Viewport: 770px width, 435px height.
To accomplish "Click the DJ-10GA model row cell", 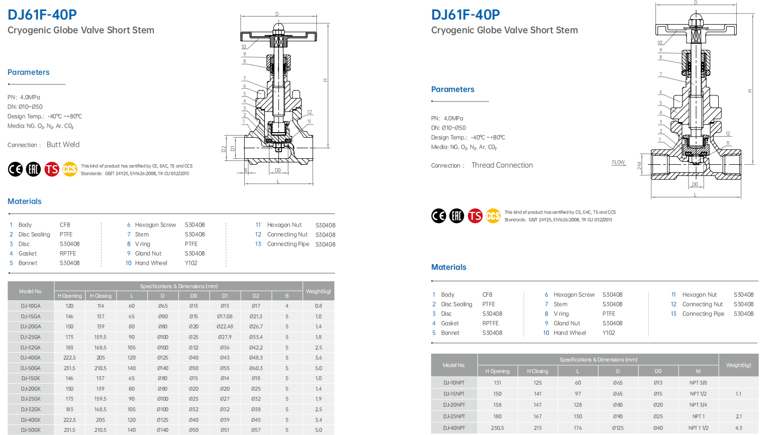I will (x=31, y=306).
